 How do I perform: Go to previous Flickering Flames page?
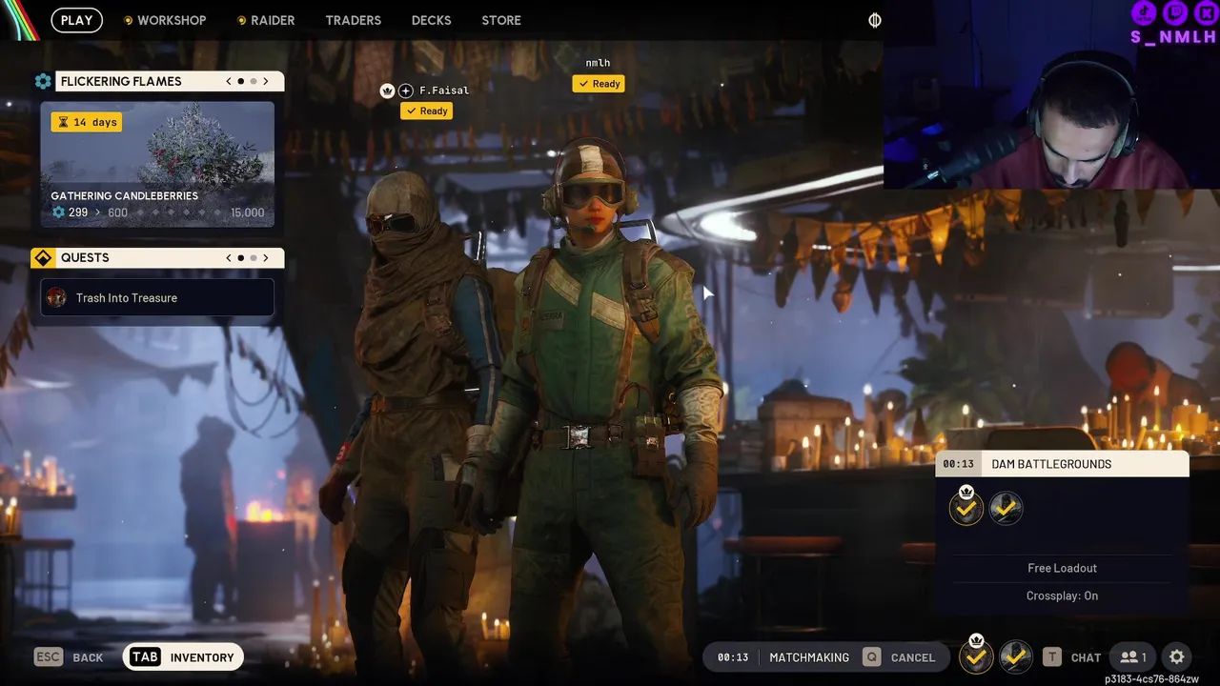pyautogui.click(x=229, y=81)
